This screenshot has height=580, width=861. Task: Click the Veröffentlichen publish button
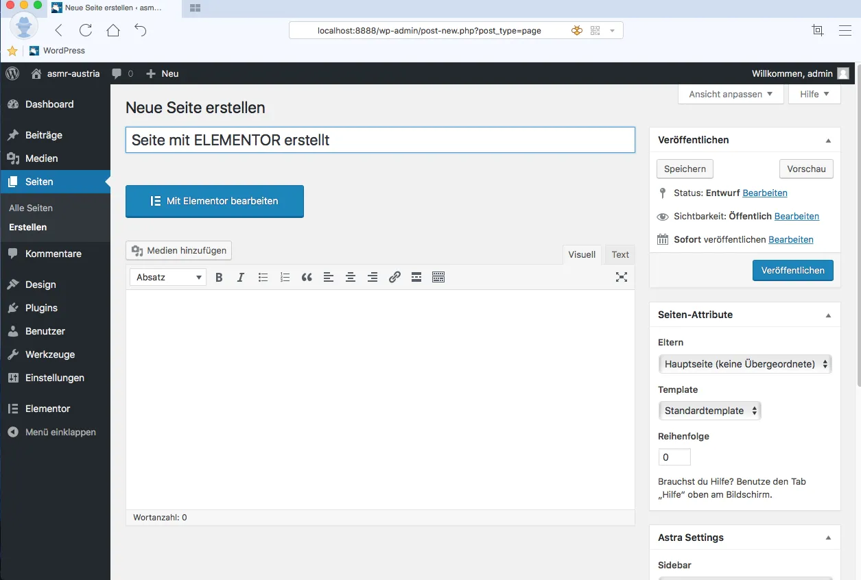(792, 270)
